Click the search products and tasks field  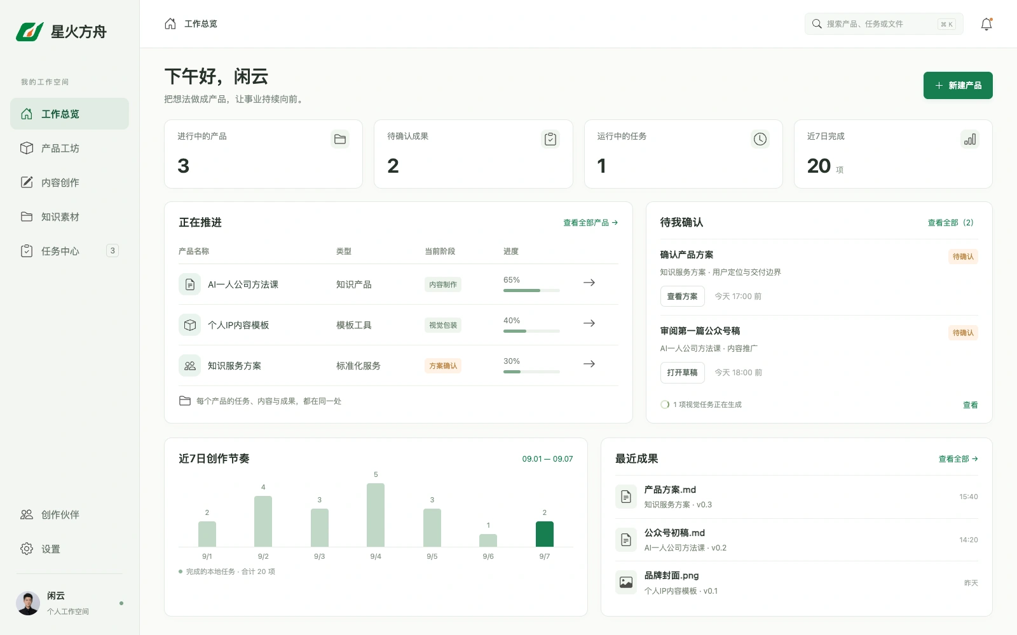coord(884,24)
